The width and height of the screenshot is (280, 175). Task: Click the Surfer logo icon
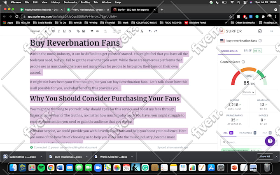[x=222, y=31]
